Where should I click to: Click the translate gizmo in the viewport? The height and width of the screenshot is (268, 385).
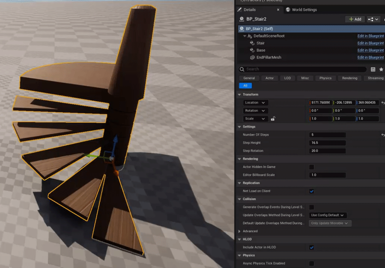point(109,157)
